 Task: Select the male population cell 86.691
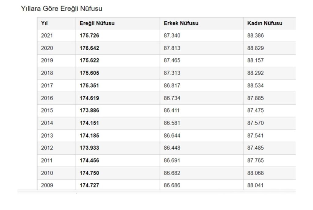172,160
